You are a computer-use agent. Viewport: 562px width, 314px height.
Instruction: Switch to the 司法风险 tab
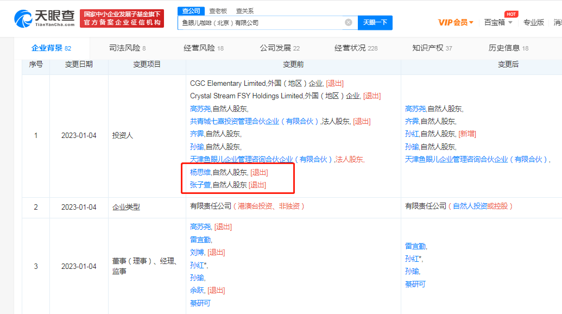(x=127, y=48)
